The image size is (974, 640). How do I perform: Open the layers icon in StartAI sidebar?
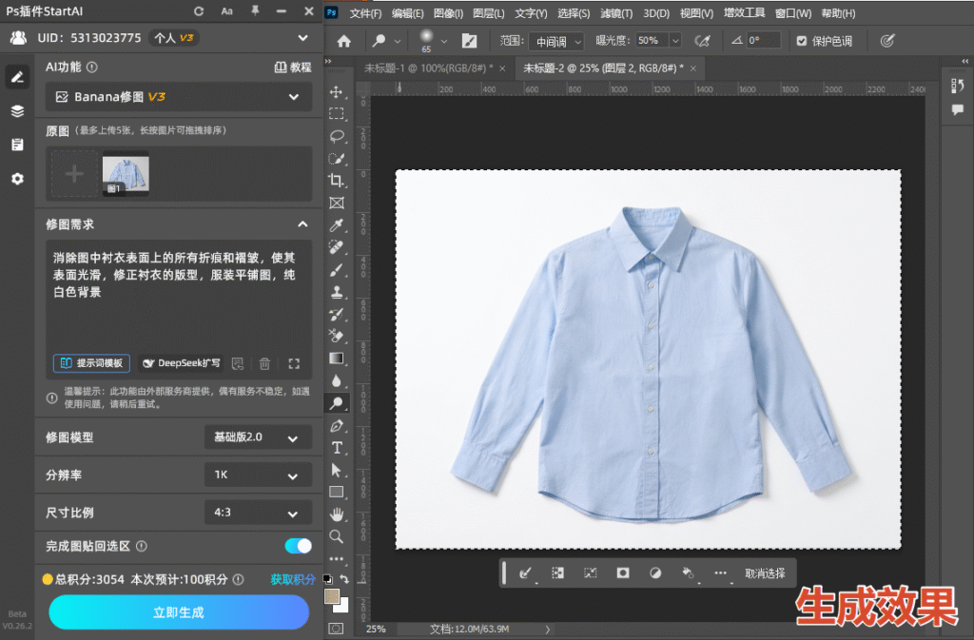pyautogui.click(x=17, y=111)
